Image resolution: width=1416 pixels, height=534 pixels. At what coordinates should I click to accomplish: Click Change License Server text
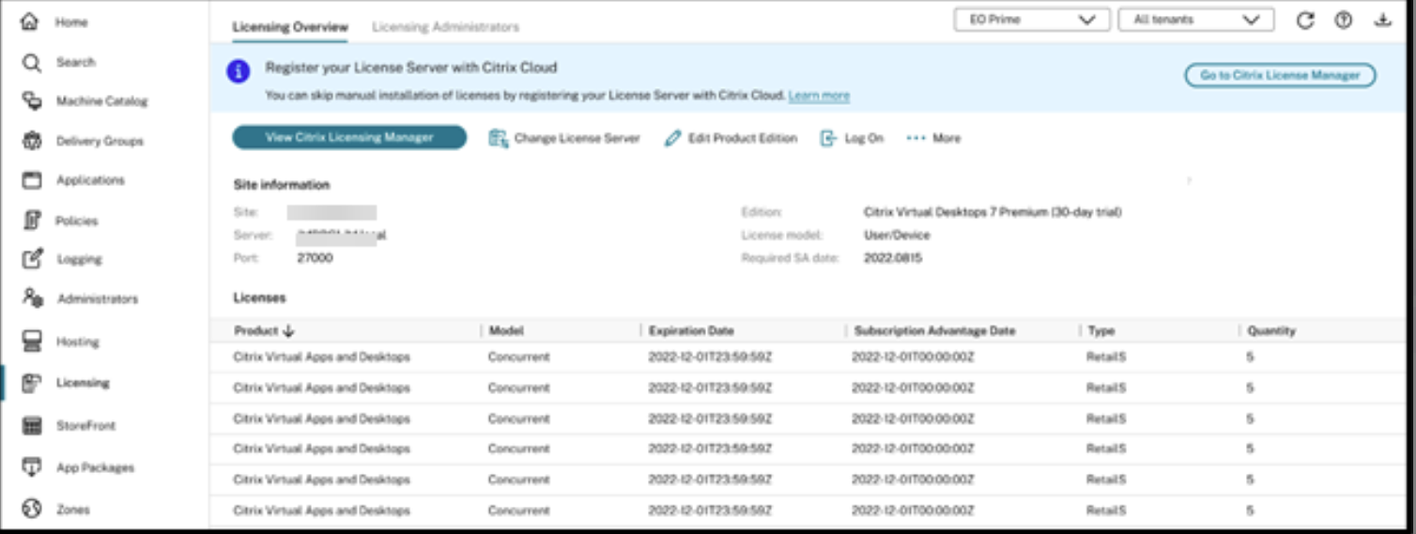577,138
